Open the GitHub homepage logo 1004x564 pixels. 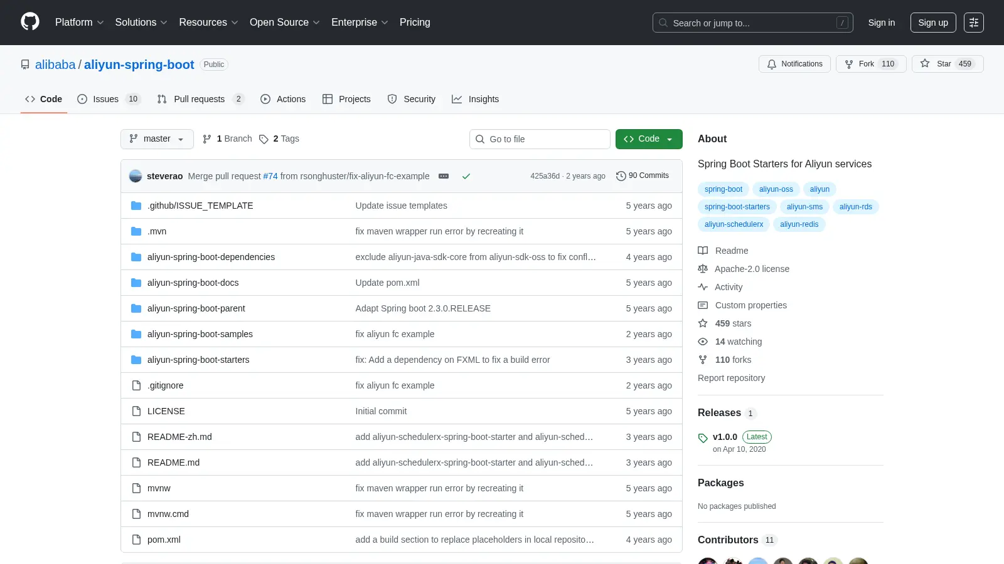click(x=30, y=22)
